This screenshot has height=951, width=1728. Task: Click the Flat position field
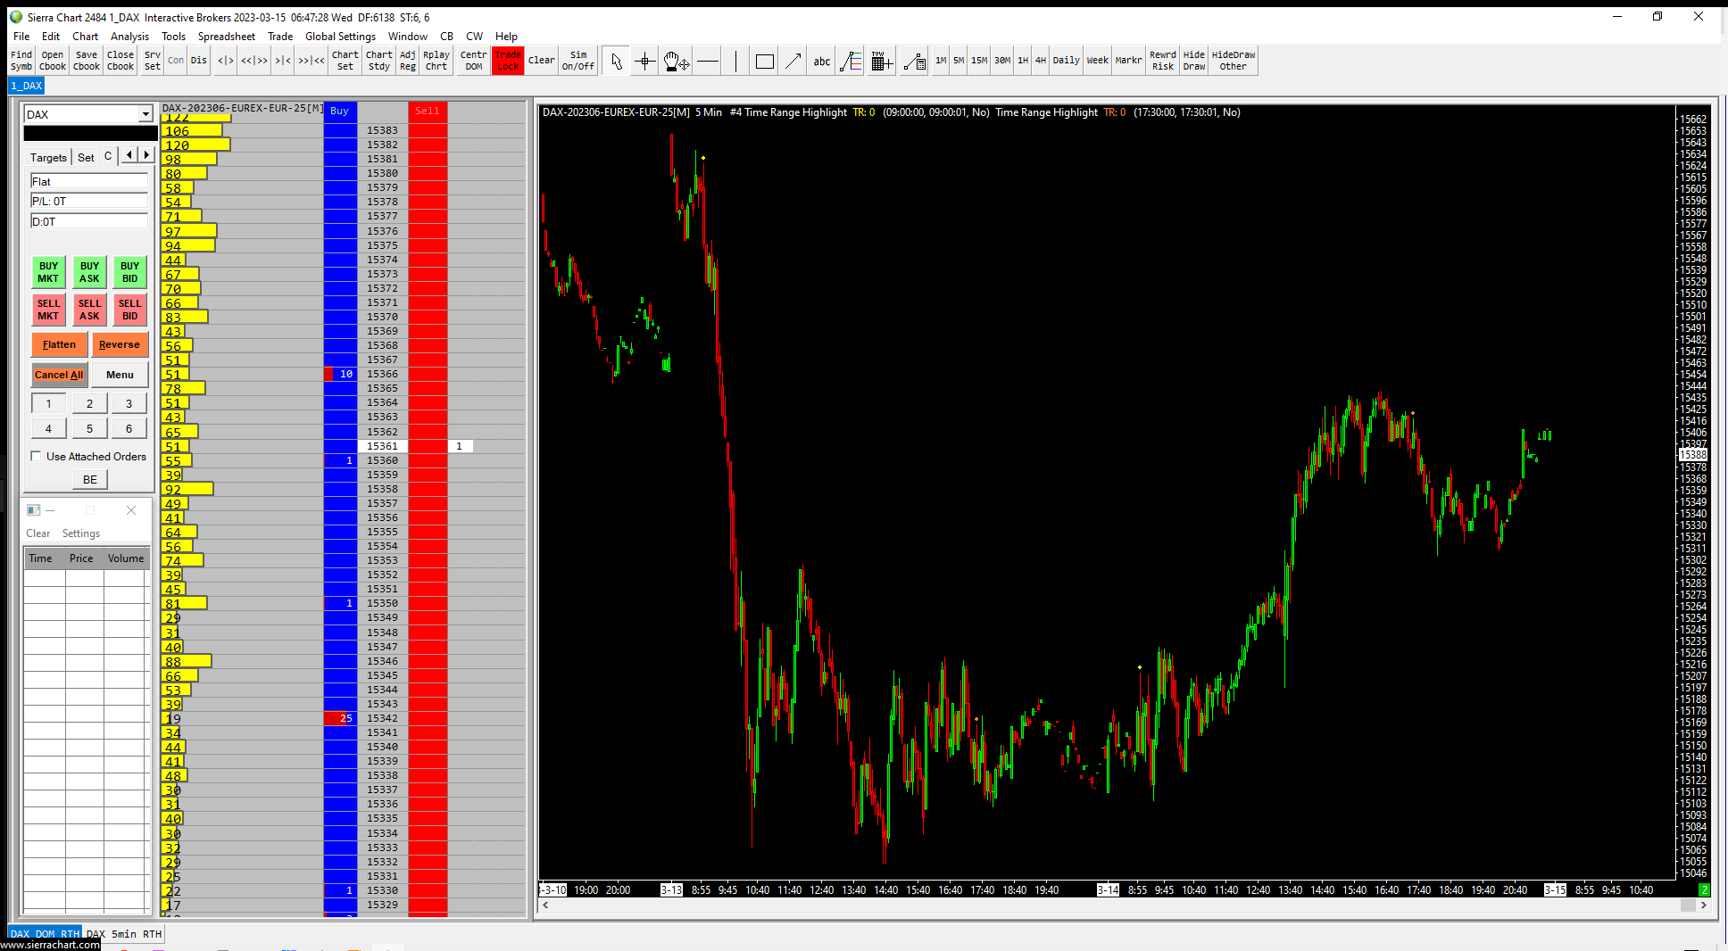pyautogui.click(x=89, y=181)
